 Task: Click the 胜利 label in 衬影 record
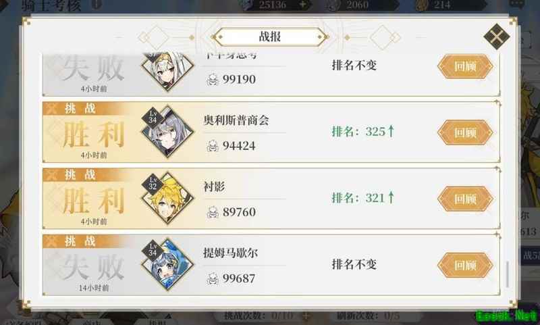point(94,201)
